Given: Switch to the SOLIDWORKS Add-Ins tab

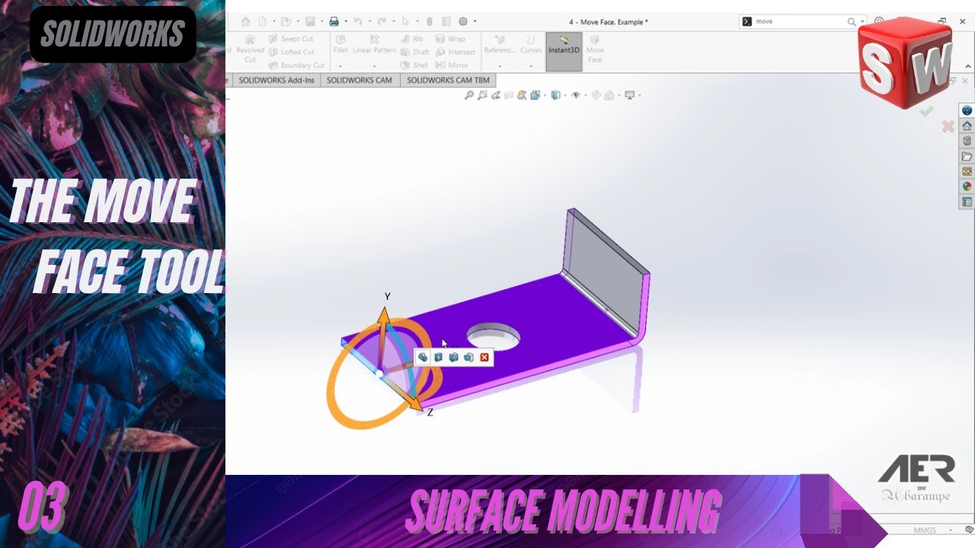Looking at the screenshot, I should (276, 80).
